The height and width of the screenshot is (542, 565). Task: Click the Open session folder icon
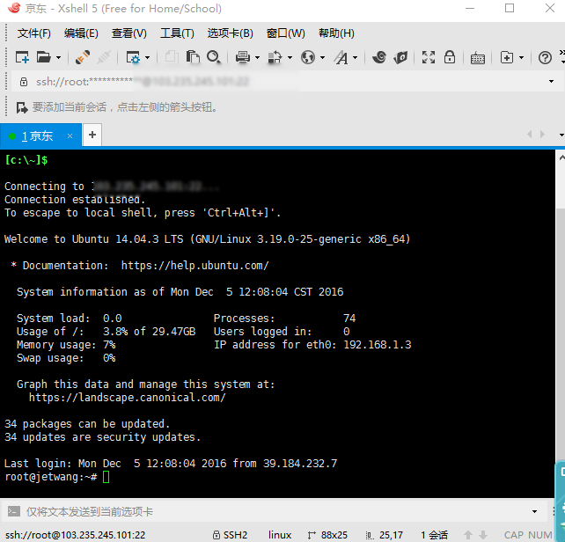coord(44,57)
